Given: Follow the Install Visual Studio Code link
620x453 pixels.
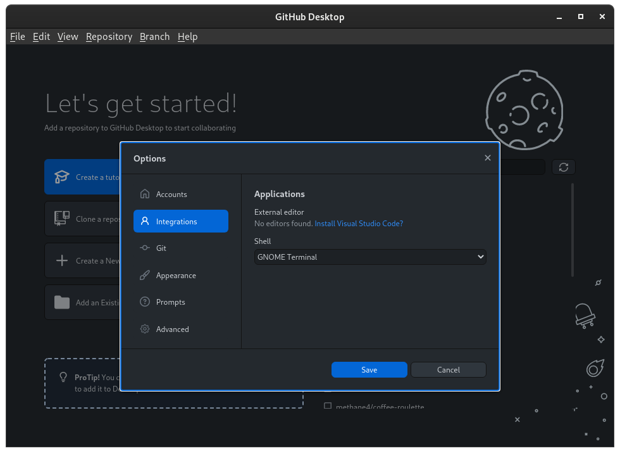Looking at the screenshot, I should [359, 223].
